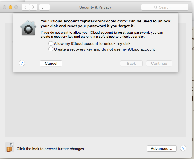Click the Security & Privacy window title
Screen dimensions: 194x159
pos(96,7)
